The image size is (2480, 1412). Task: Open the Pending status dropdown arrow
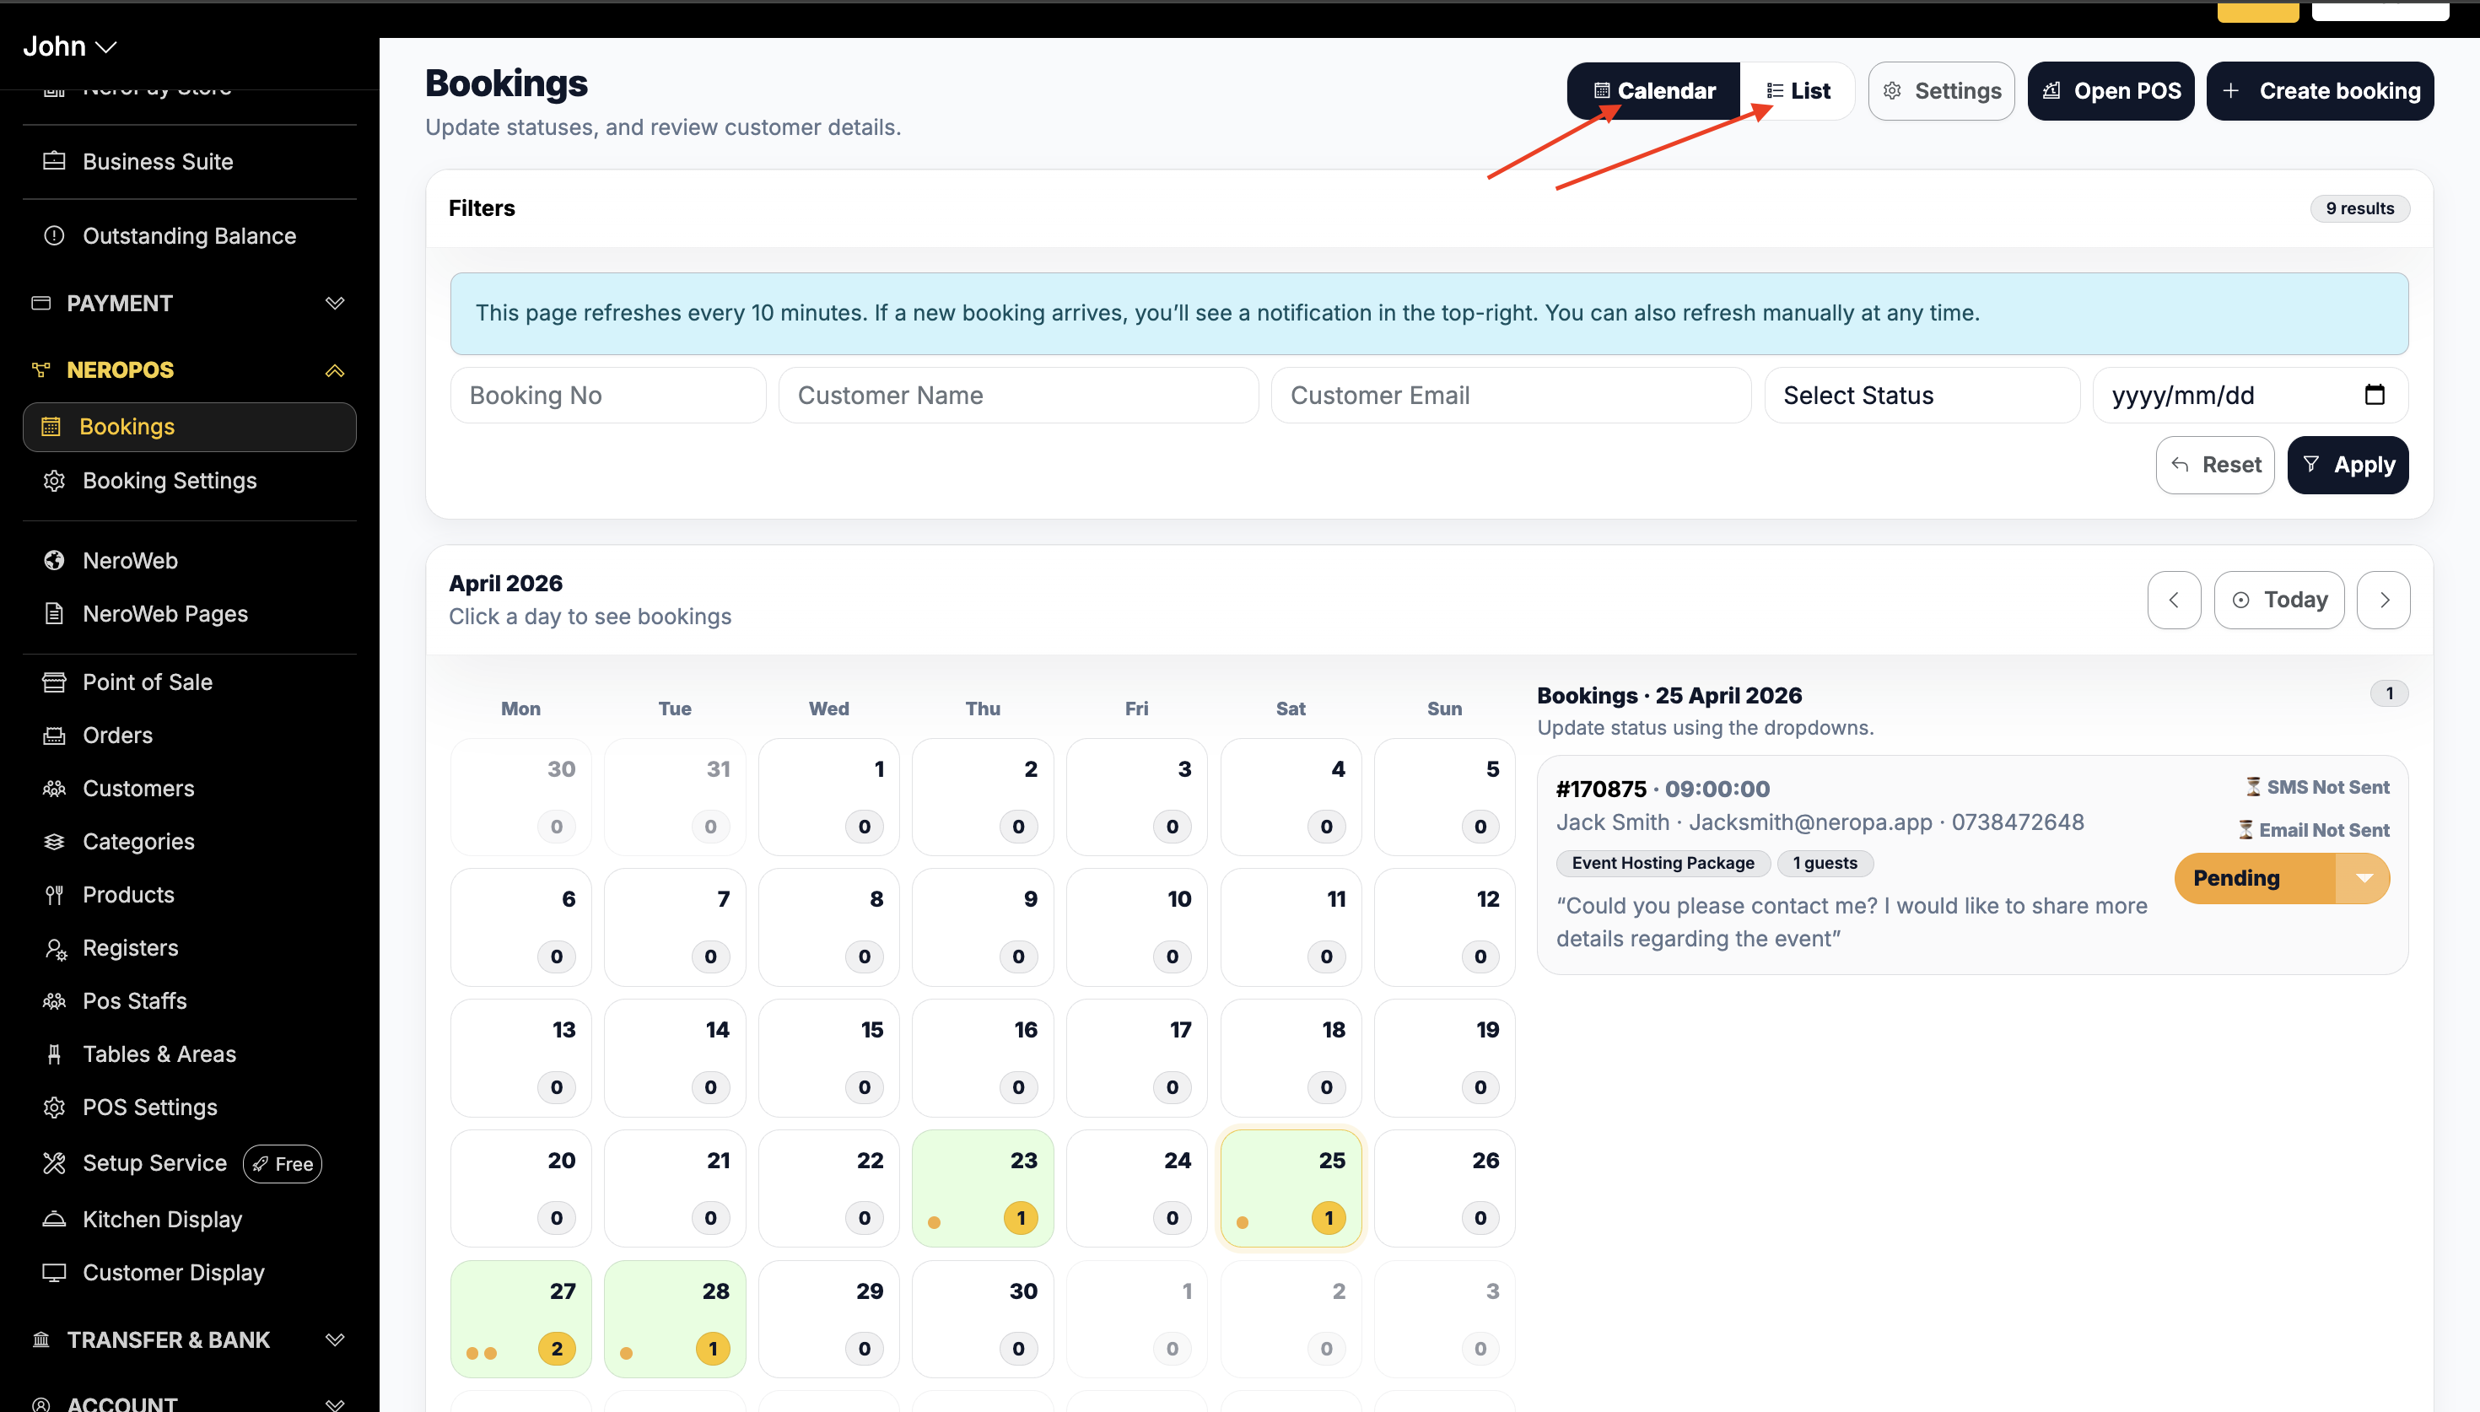tap(2364, 879)
